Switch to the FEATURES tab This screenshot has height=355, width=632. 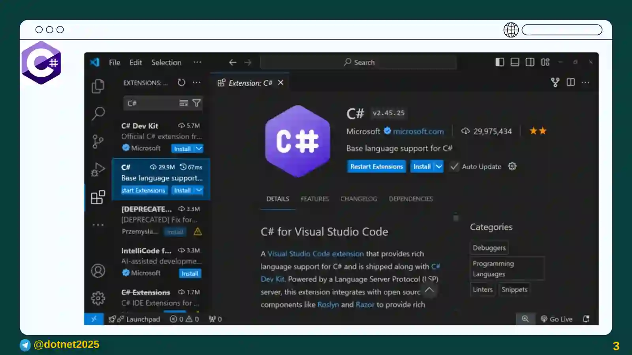click(315, 199)
